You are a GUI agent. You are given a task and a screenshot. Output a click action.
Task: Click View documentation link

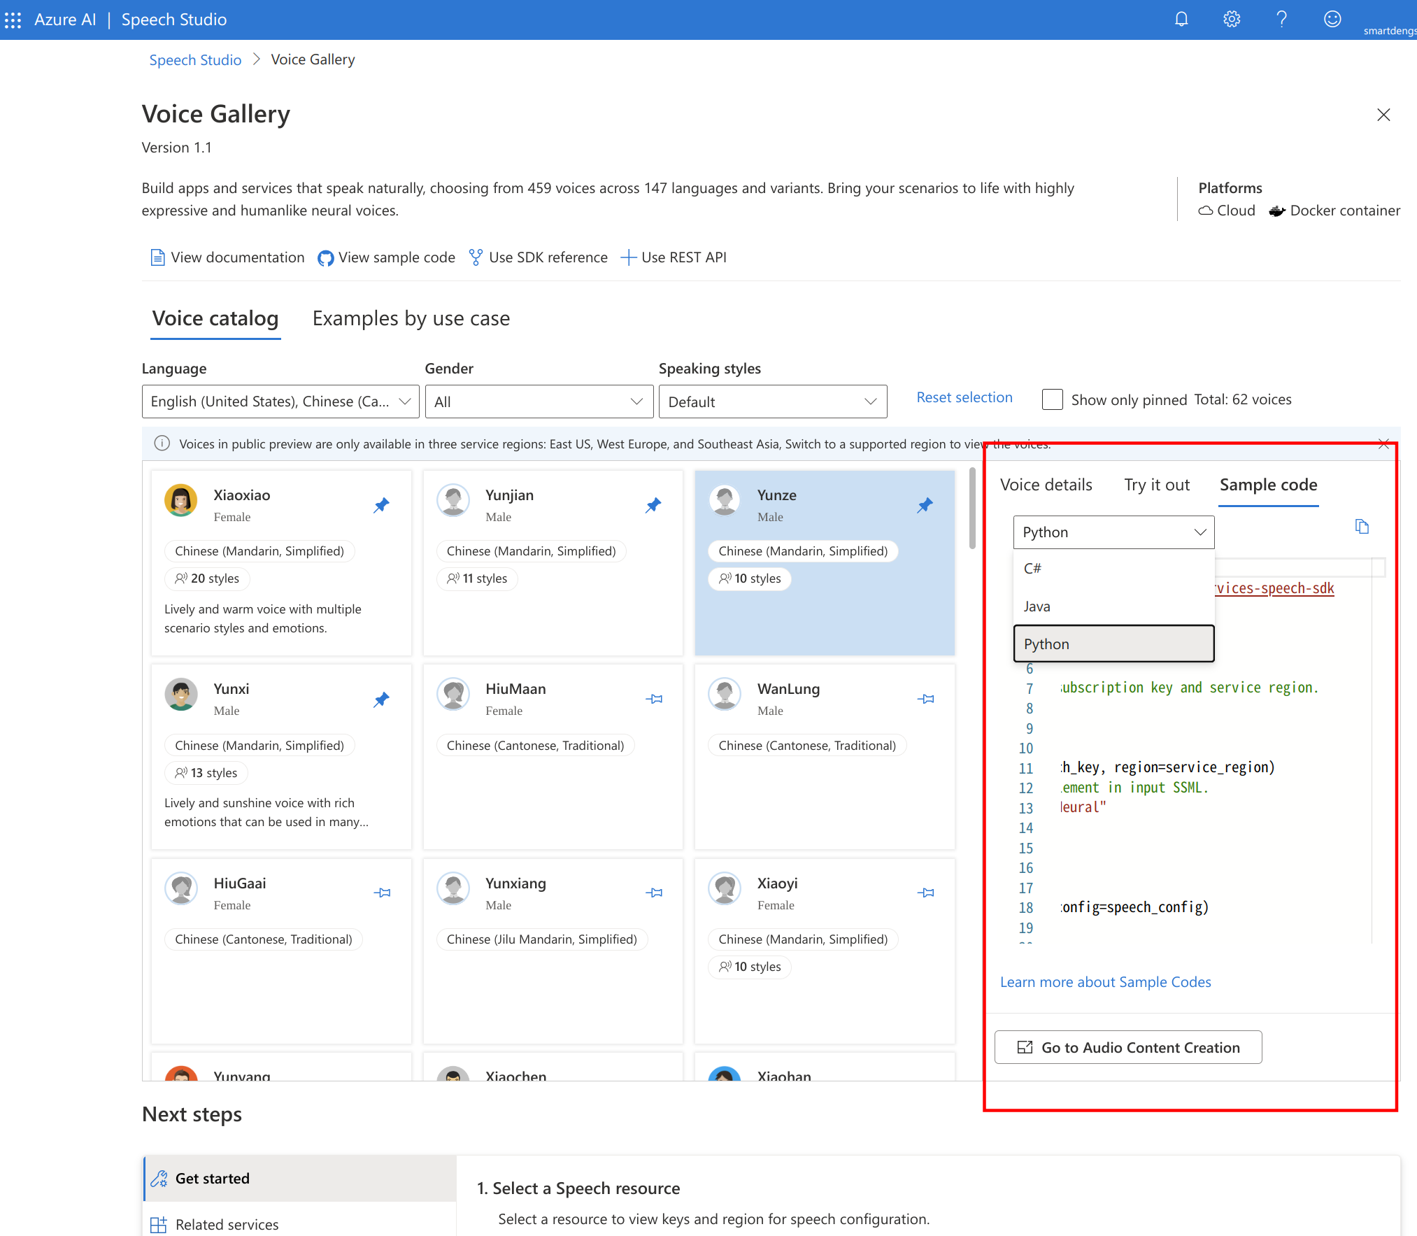[228, 257]
